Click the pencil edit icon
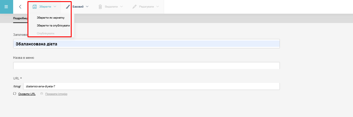The height and width of the screenshot is (117, 353). [x=135, y=7]
